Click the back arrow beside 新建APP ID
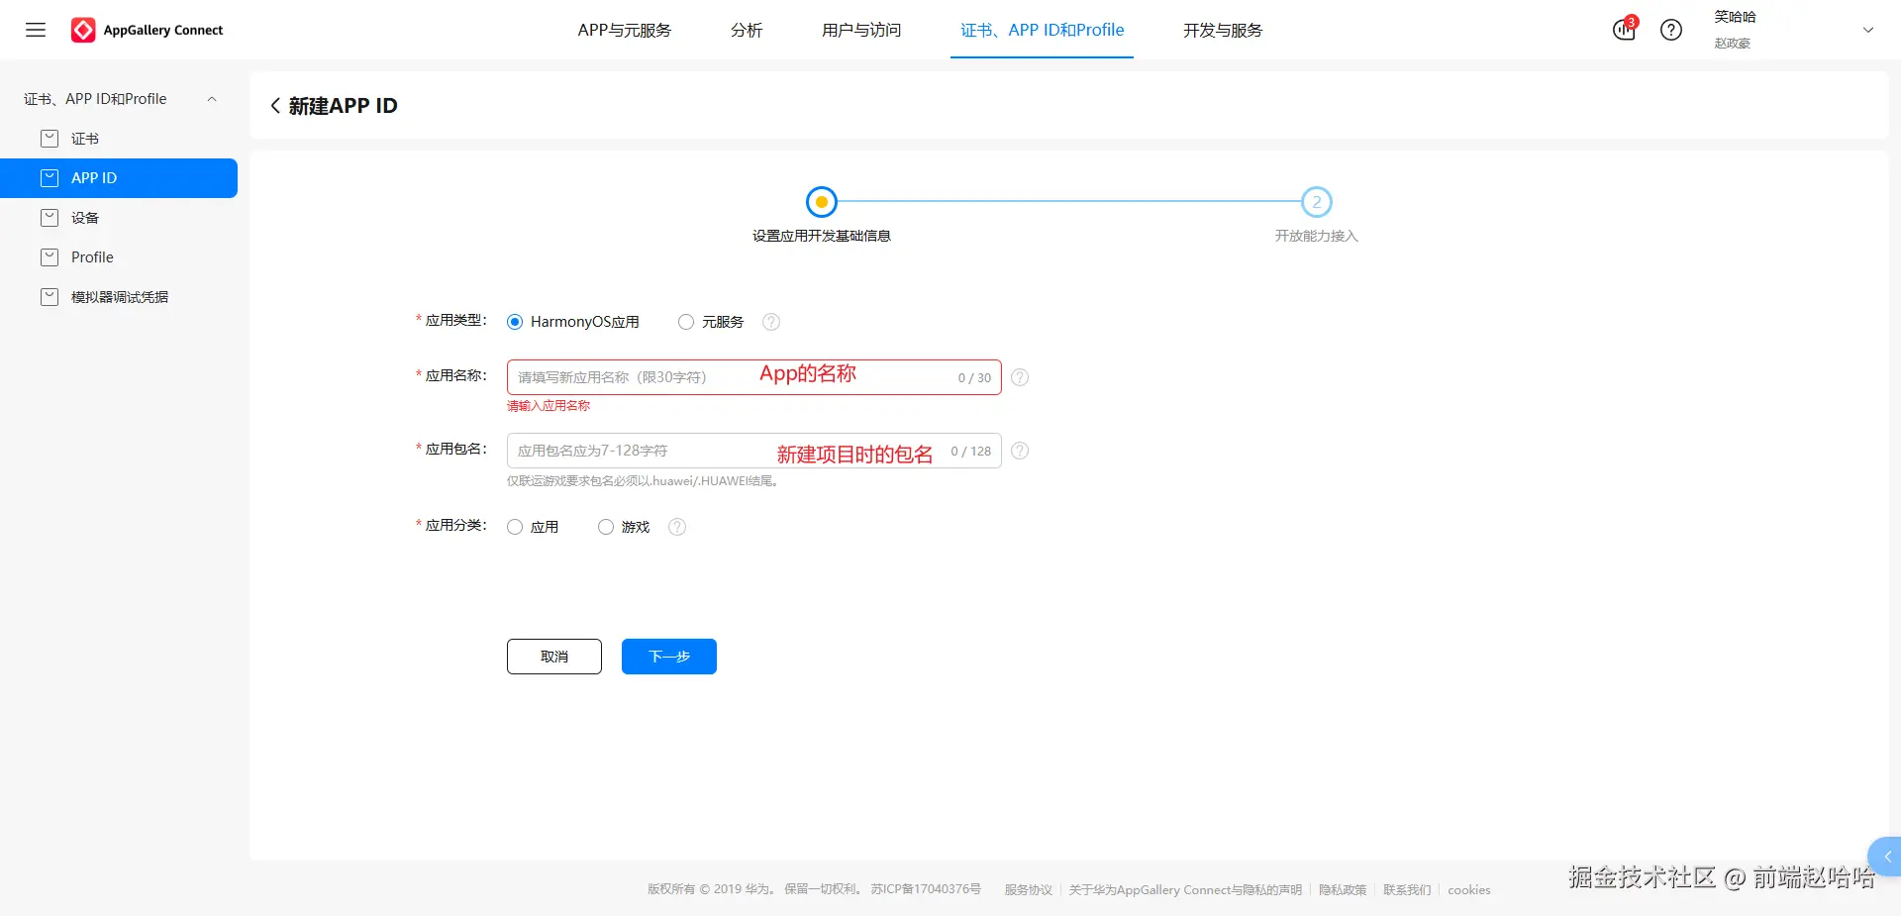 [275, 106]
